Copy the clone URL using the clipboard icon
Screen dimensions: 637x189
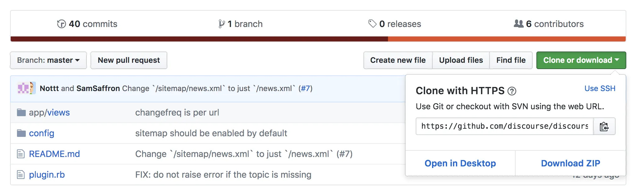[x=604, y=127]
